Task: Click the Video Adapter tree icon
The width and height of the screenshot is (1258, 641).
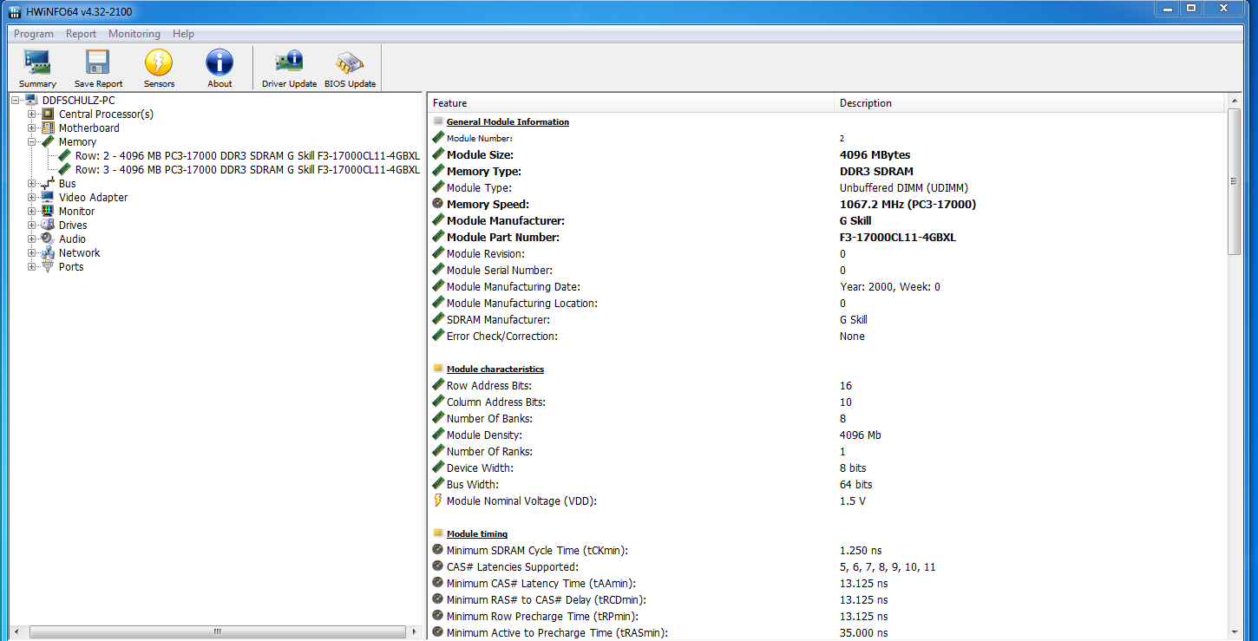Action: coord(48,198)
